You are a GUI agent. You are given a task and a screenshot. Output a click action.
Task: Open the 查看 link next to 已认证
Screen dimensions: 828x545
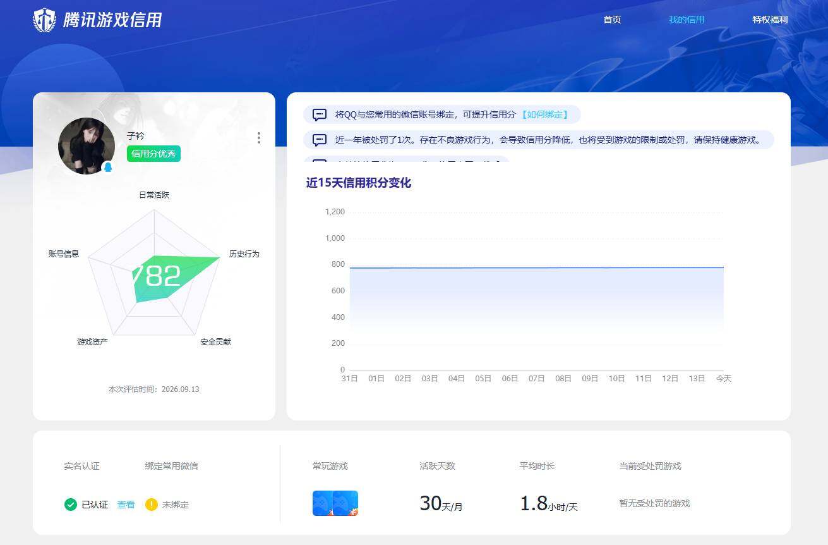pyautogui.click(x=126, y=505)
